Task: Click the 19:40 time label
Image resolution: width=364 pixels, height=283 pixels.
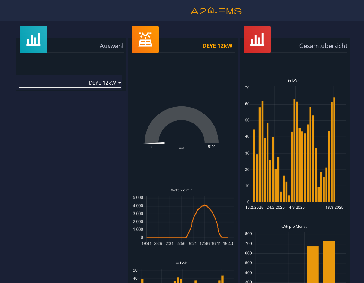Action: click(228, 244)
